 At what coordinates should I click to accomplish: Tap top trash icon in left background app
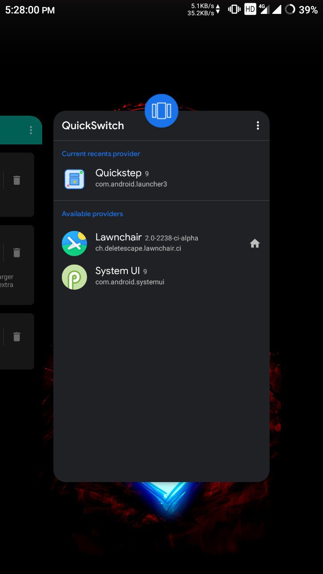pos(17,180)
